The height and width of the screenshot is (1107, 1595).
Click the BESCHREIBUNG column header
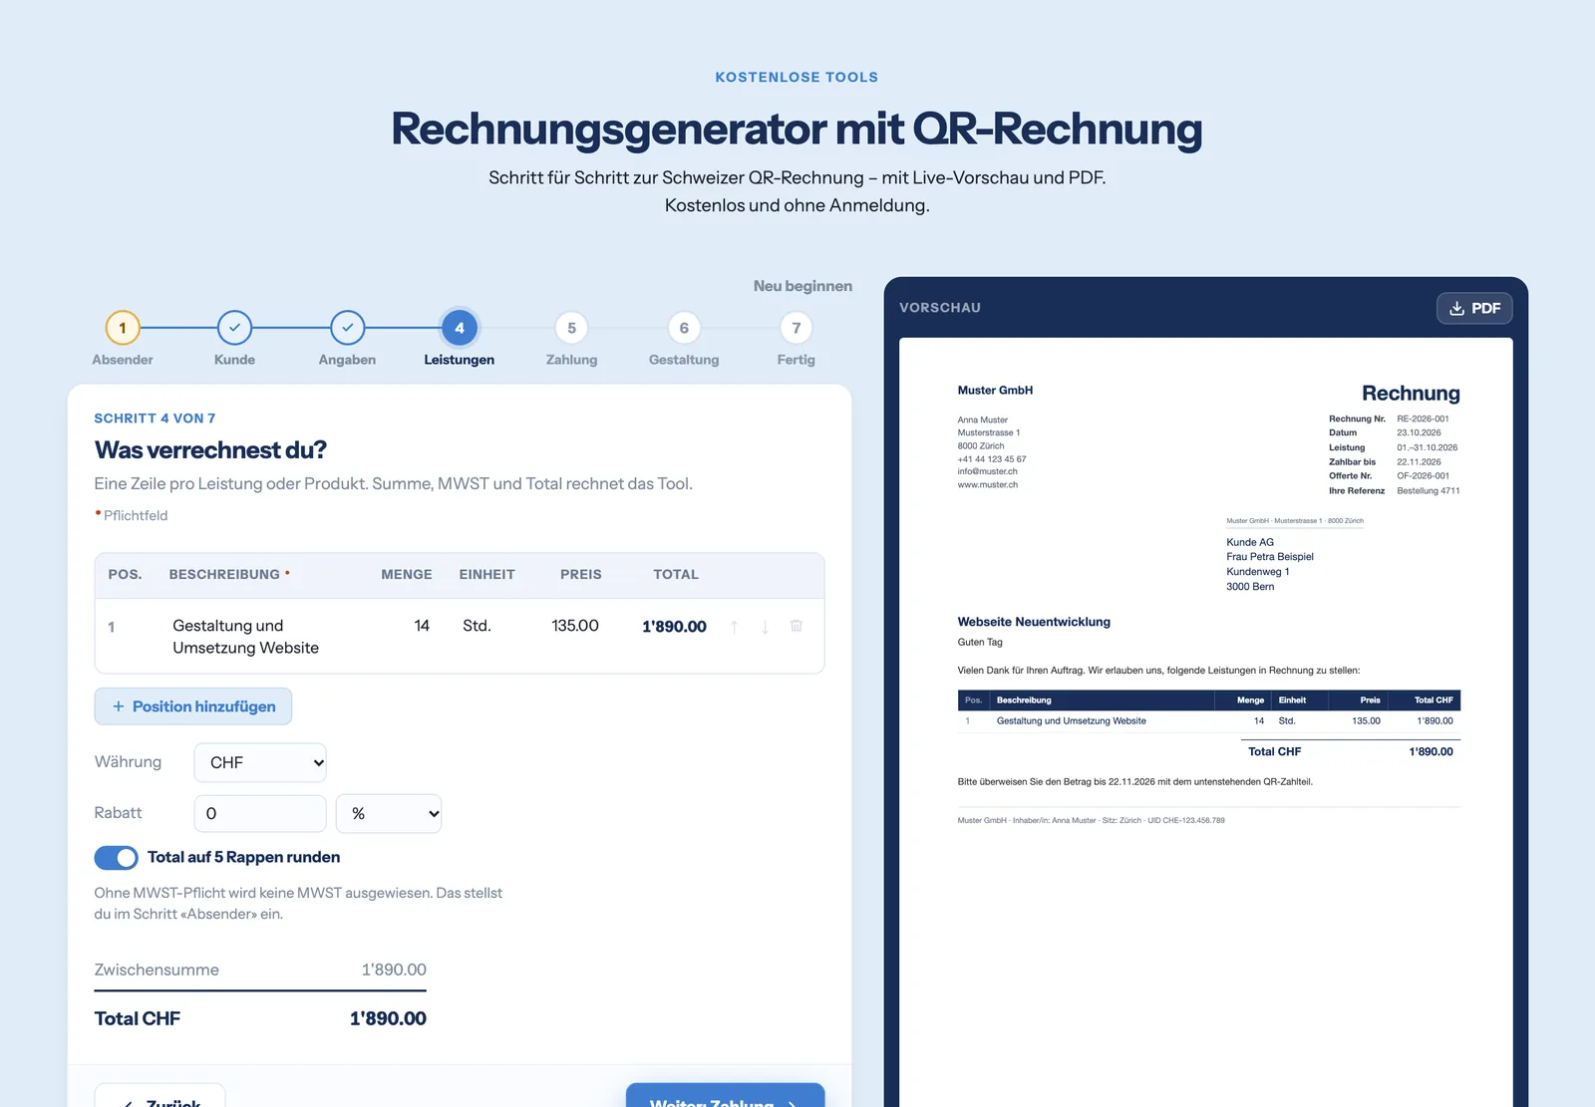[224, 575]
